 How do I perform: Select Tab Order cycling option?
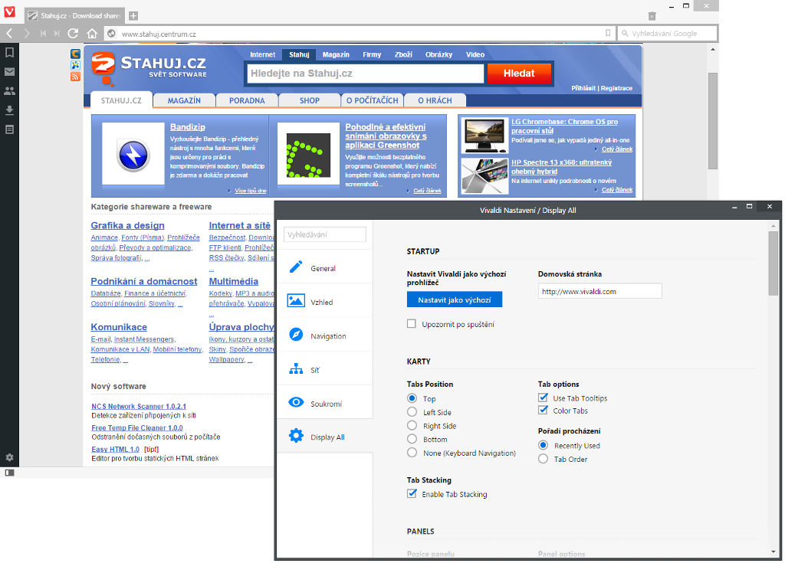[x=544, y=458]
